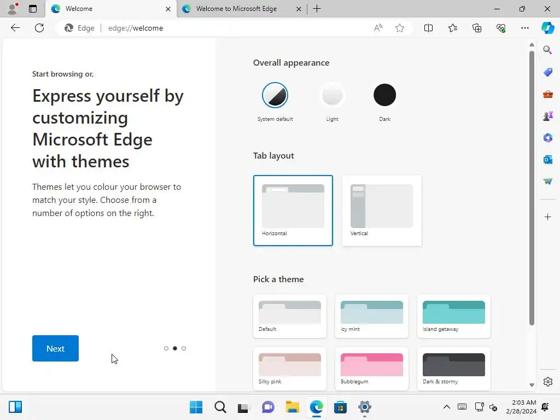This screenshot has height=420, width=560.
Task: Open the Widgets icon on taskbar
Action: click(x=15, y=407)
